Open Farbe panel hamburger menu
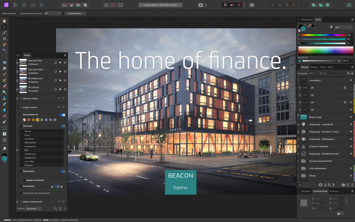 (352, 20)
